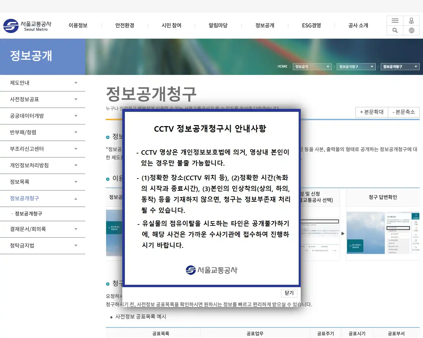This screenshot has height=338, width=423.
Task: Open the 공사 소개 top menu
Action: (358, 25)
